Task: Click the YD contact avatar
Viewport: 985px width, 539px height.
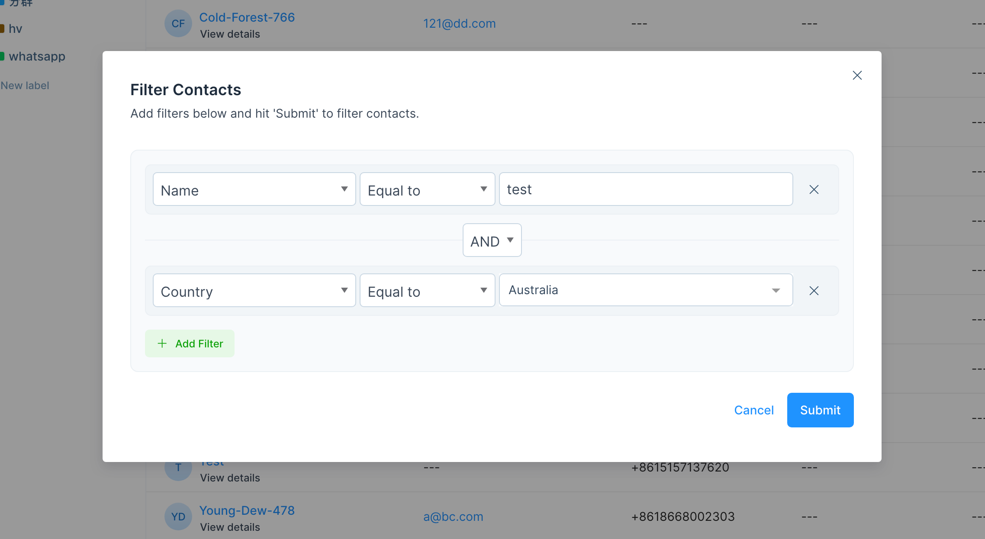Action: pyautogui.click(x=178, y=517)
